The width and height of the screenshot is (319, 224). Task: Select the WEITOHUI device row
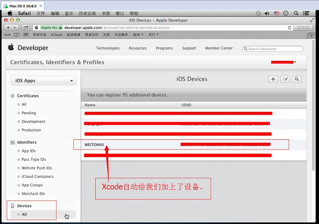pyautogui.click(x=194, y=144)
